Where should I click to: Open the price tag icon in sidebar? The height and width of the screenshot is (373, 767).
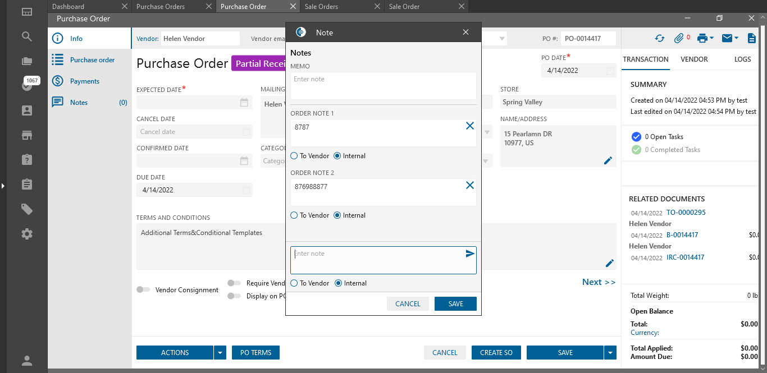(27, 209)
